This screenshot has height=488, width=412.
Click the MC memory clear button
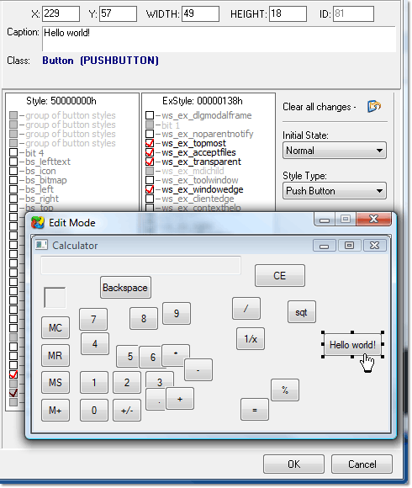55,328
